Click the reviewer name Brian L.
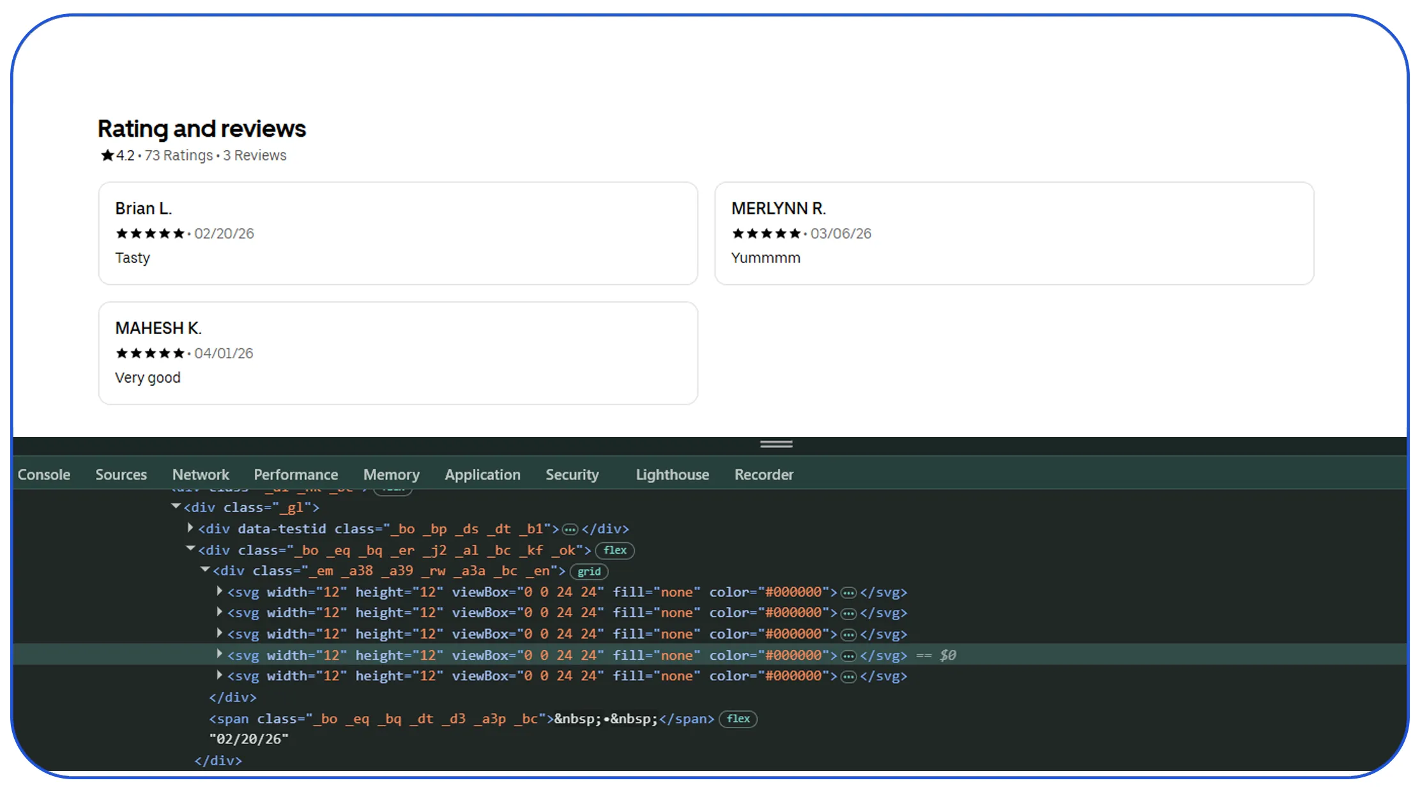1420x792 pixels. click(144, 208)
